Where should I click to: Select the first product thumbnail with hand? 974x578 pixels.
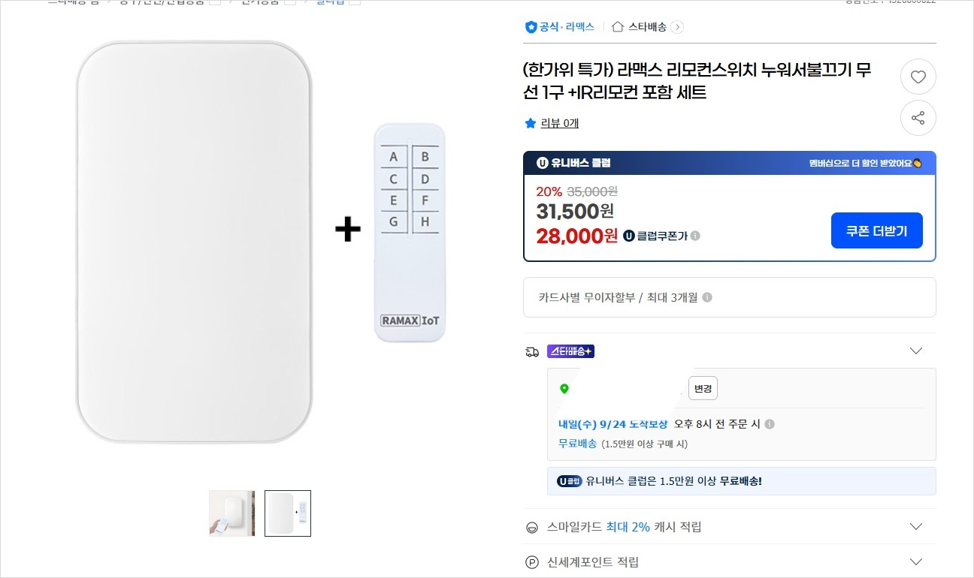[x=231, y=513]
